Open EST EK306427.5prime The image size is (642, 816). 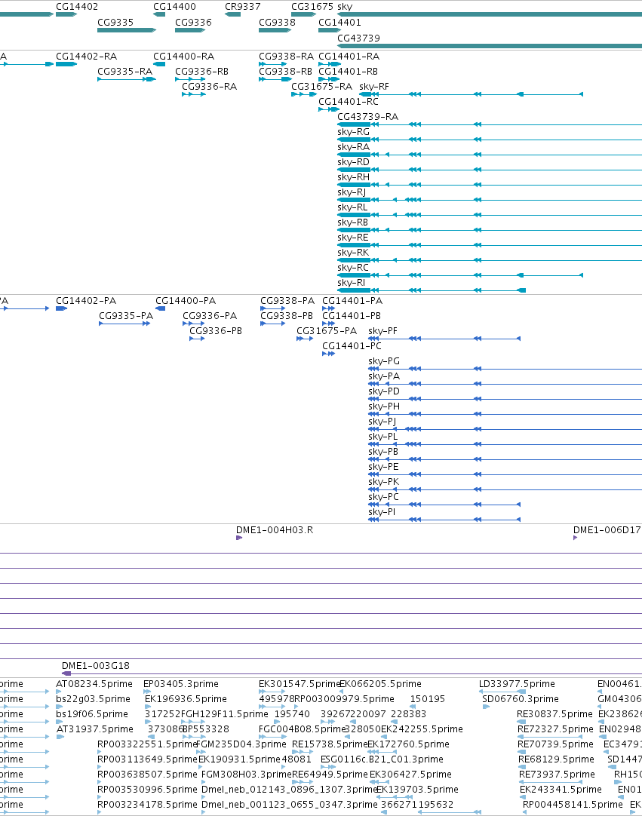tap(411, 775)
